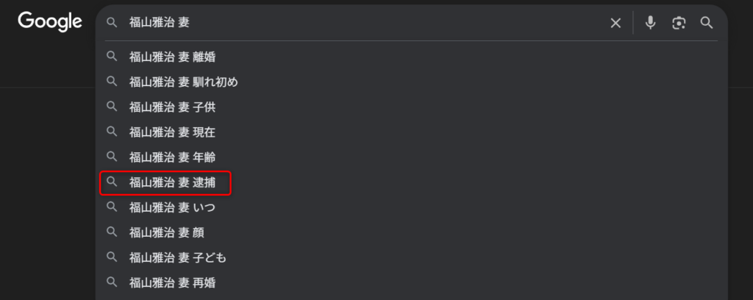753x300 pixels.
Task: Choose suggestion 福山雅治 妻 年齢
Action: tap(412, 157)
